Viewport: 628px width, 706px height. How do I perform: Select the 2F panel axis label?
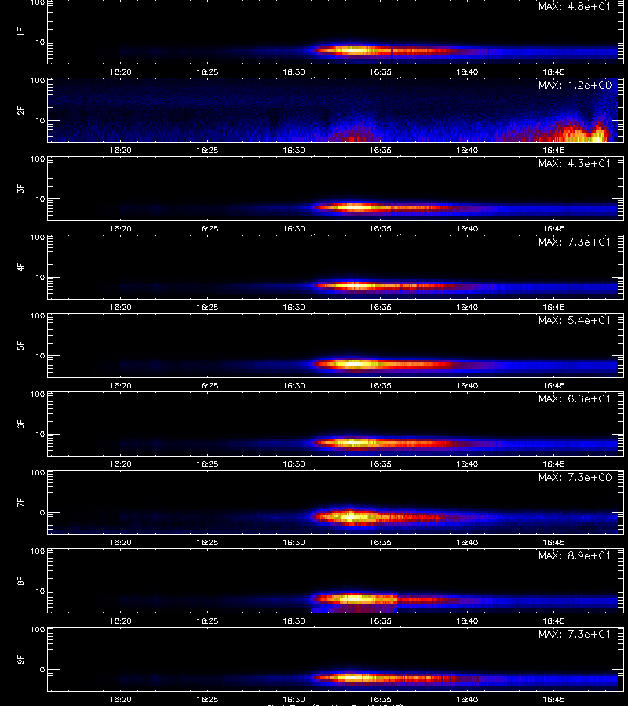tap(20, 111)
